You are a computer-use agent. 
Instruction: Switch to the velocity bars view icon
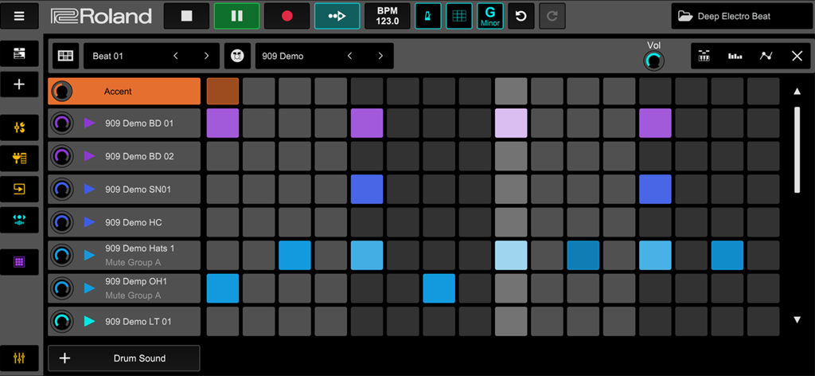coord(735,56)
